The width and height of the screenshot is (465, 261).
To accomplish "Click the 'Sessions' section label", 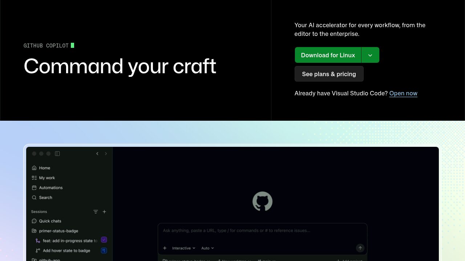I will pos(39,212).
